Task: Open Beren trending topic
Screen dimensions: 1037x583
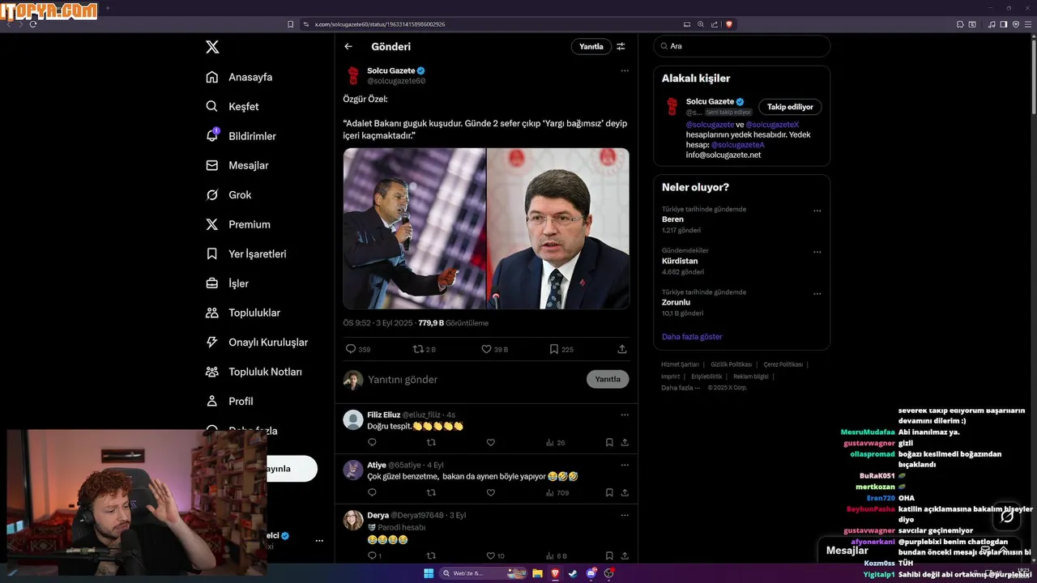Action: click(672, 219)
